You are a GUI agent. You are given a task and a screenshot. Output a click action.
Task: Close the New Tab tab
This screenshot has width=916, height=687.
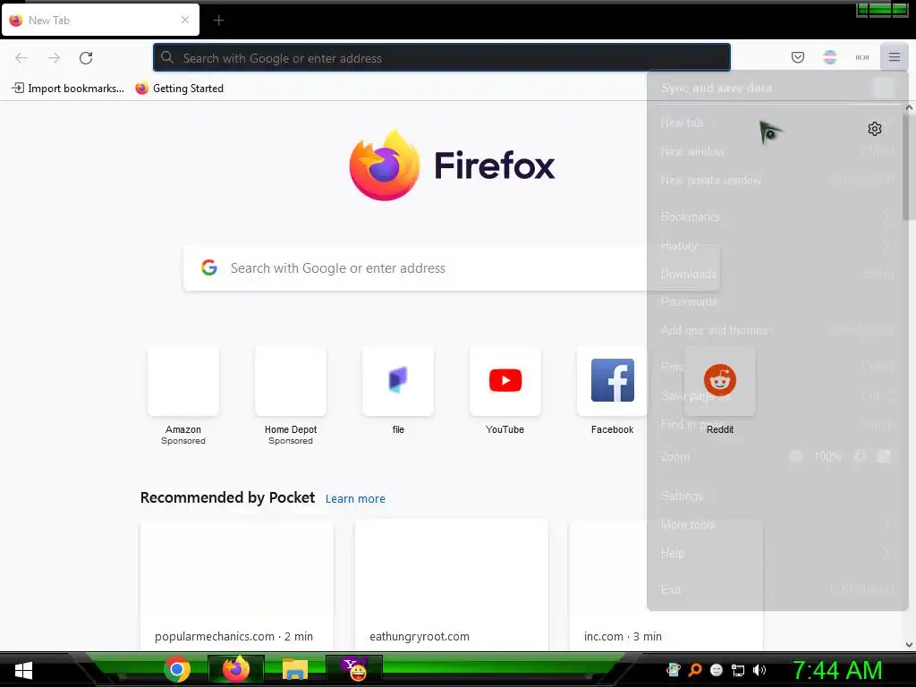[x=185, y=20]
